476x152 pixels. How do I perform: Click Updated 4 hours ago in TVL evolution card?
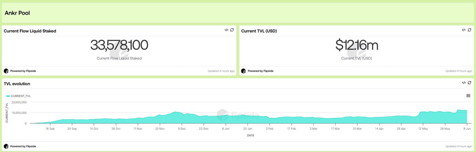click(459, 146)
